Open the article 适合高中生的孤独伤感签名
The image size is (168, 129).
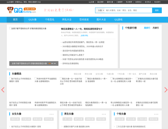point(73,51)
